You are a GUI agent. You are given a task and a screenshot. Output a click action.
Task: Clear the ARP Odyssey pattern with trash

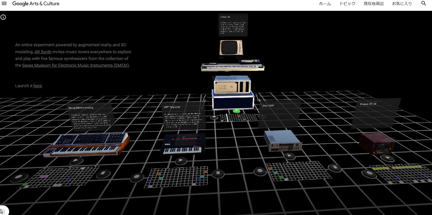point(218,174)
